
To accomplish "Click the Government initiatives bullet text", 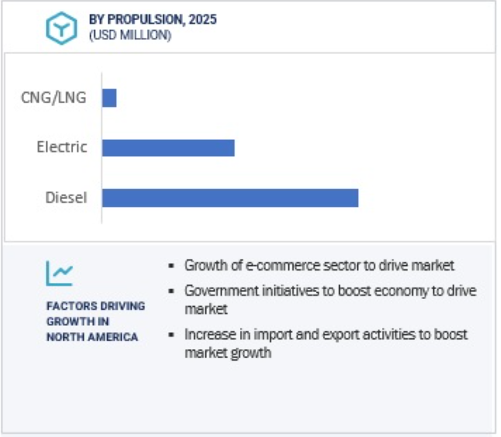I will coord(331,300).
